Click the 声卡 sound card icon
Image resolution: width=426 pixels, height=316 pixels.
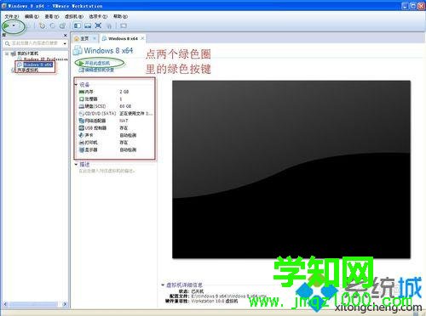pyautogui.click(x=82, y=135)
